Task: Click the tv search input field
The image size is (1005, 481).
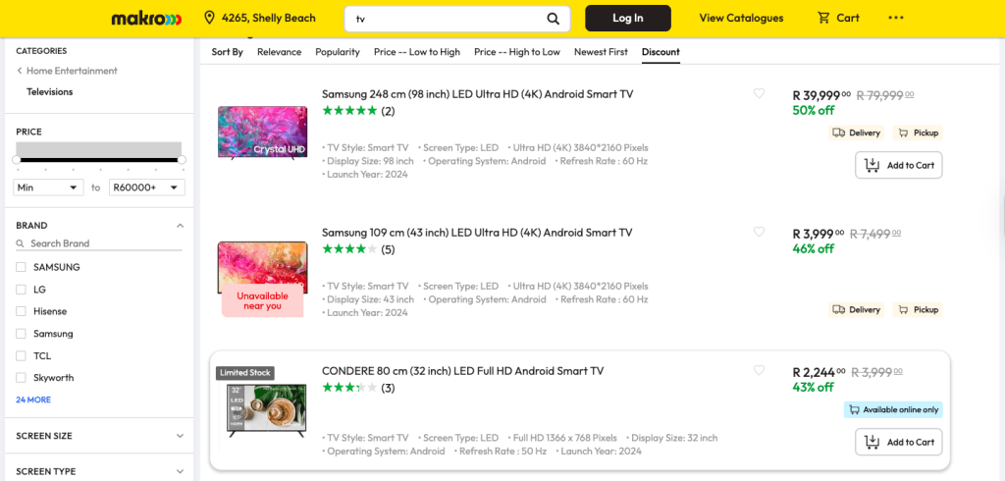Action: [449, 19]
